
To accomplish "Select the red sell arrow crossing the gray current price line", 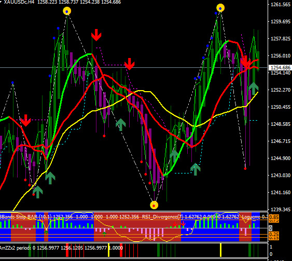I will point(245,62).
